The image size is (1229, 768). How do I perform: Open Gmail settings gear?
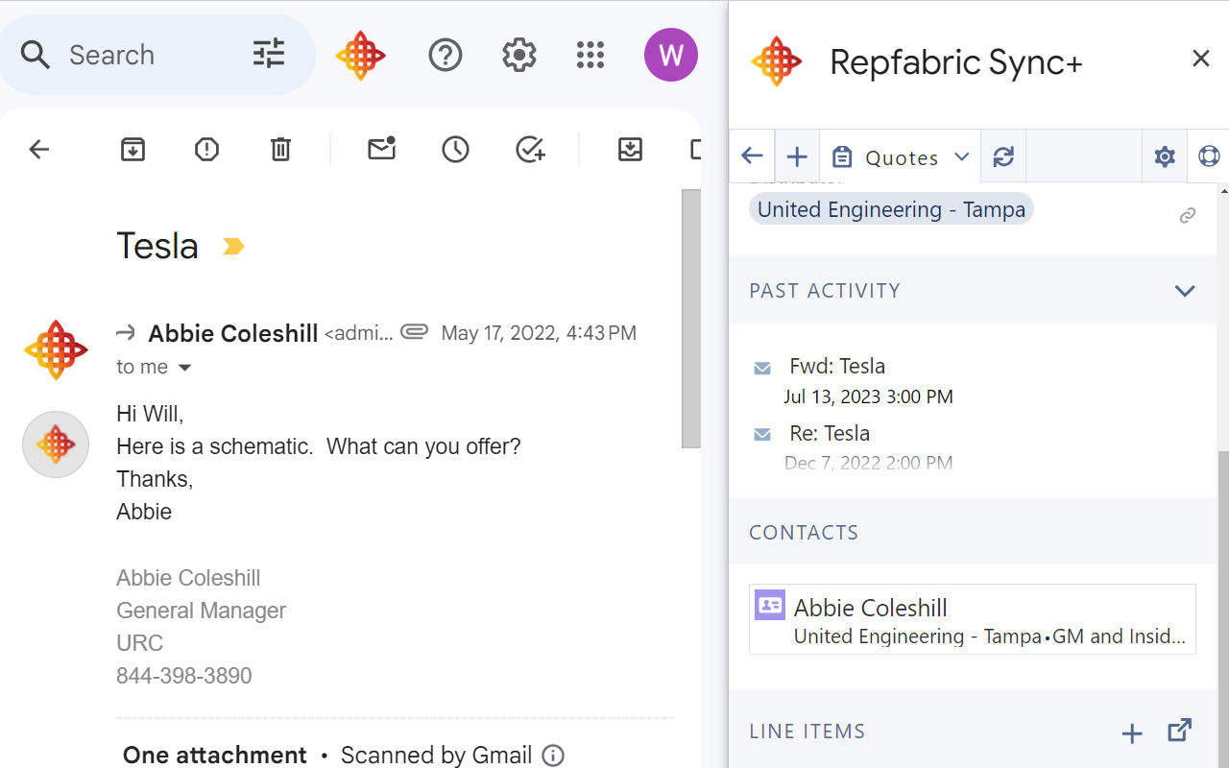click(x=519, y=55)
